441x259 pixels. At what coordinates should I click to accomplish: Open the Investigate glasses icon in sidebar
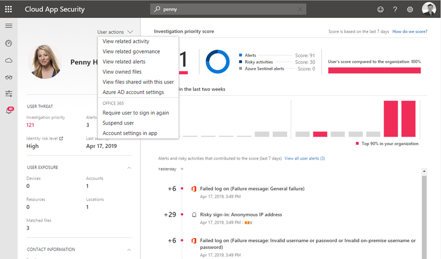tap(8, 77)
